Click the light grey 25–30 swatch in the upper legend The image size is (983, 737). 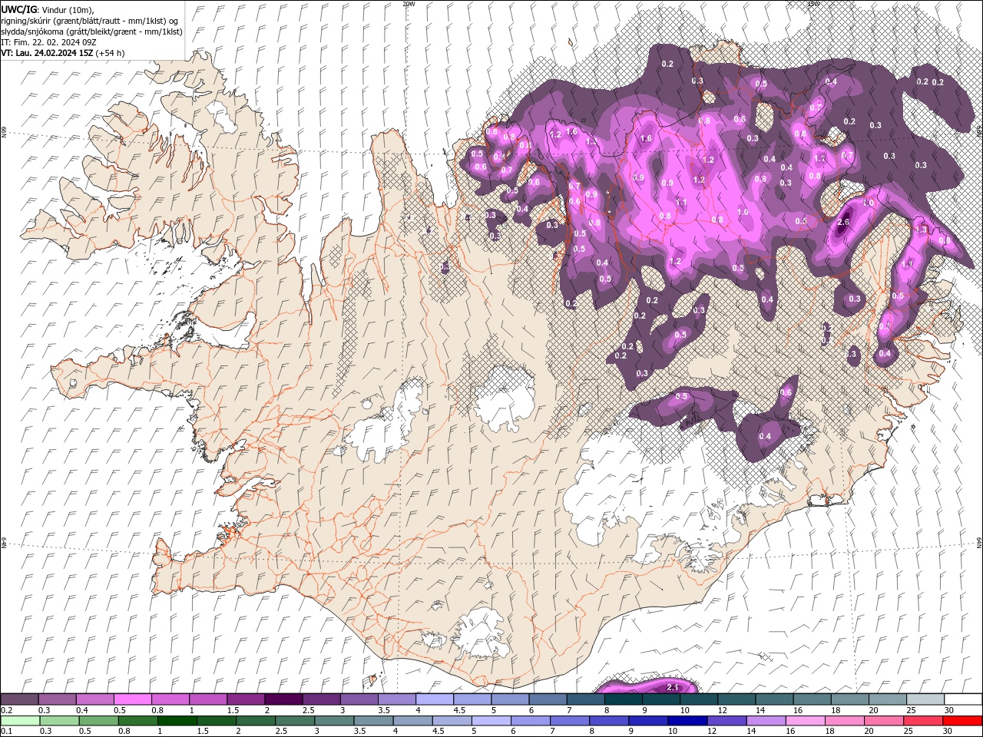coord(925,699)
